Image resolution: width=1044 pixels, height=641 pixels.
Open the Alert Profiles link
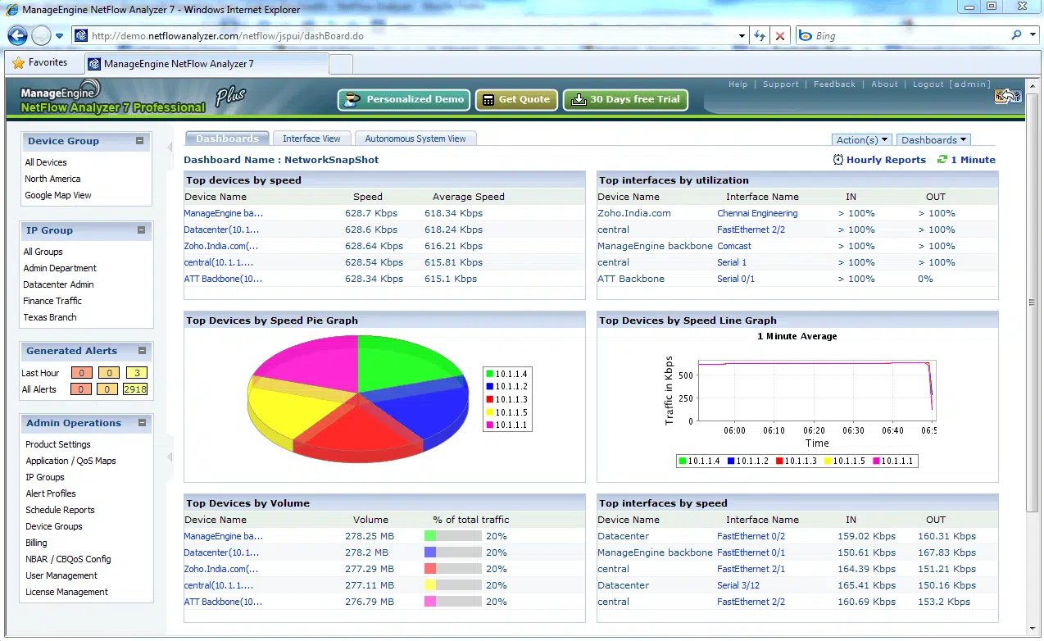[x=51, y=493]
